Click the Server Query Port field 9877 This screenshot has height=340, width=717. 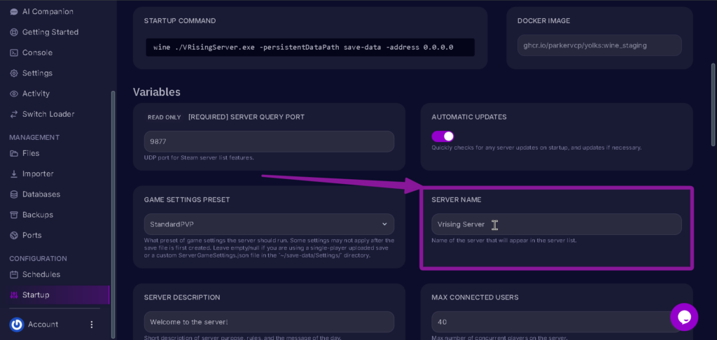coord(269,141)
